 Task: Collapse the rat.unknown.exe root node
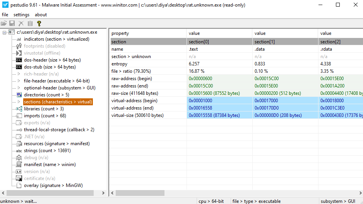pos(4,33)
